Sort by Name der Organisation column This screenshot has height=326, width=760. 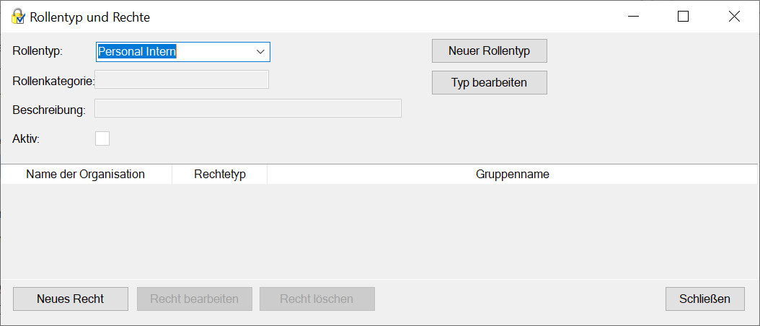coord(85,175)
